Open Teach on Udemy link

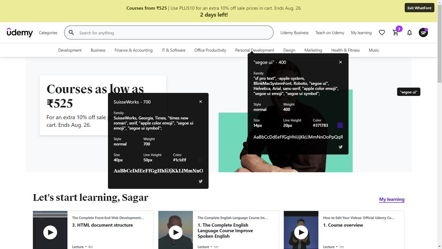point(330,33)
